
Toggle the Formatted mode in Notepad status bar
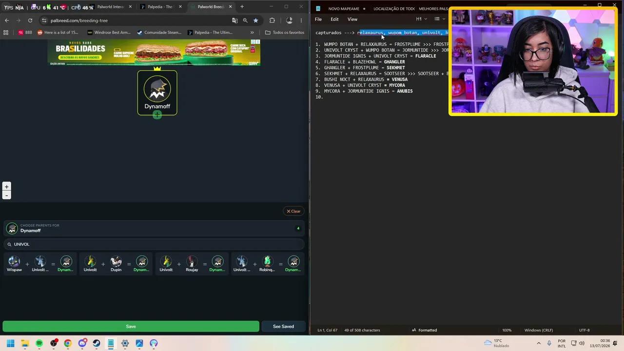(x=424, y=330)
